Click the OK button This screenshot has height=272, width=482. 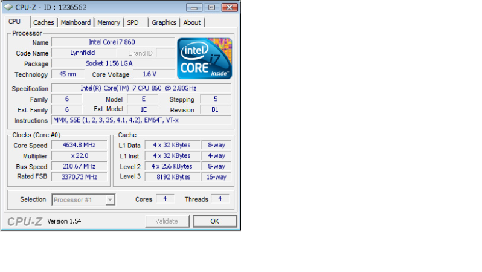click(x=215, y=221)
